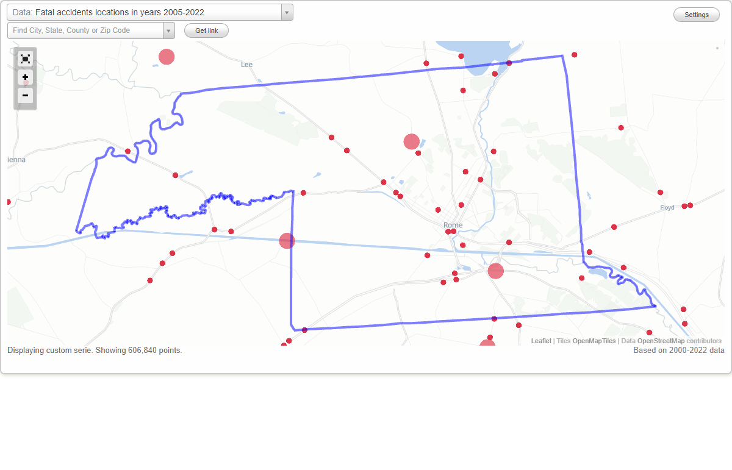This screenshot has width=732, height=470.
Task: Click the Get link button
Action: (206, 30)
